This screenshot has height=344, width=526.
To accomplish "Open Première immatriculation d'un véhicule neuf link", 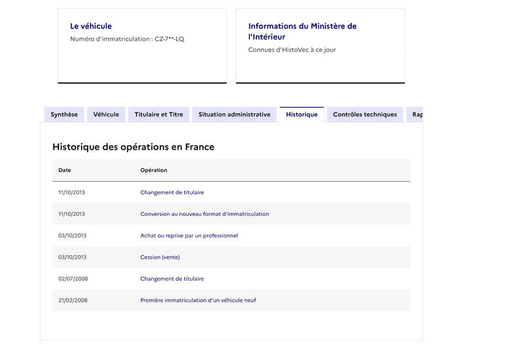I will 198,300.
